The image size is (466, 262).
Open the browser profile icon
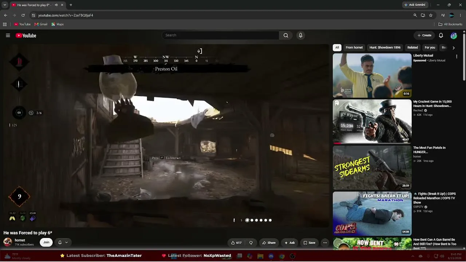pyautogui.click(x=451, y=15)
